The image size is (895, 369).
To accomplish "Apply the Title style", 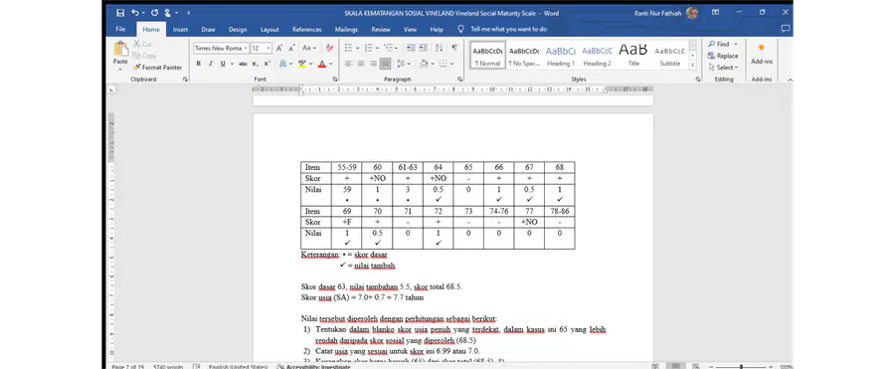I will [633, 55].
